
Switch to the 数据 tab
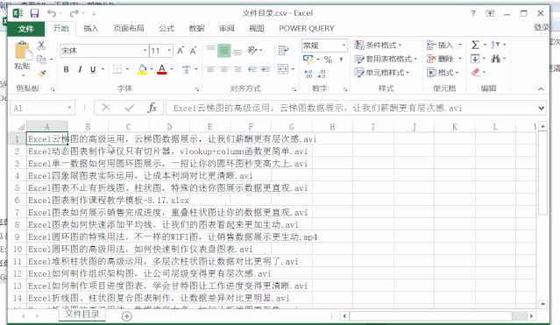tap(196, 28)
